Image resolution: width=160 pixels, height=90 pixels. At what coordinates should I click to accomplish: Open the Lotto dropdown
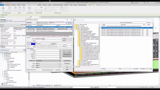pos(47,63)
